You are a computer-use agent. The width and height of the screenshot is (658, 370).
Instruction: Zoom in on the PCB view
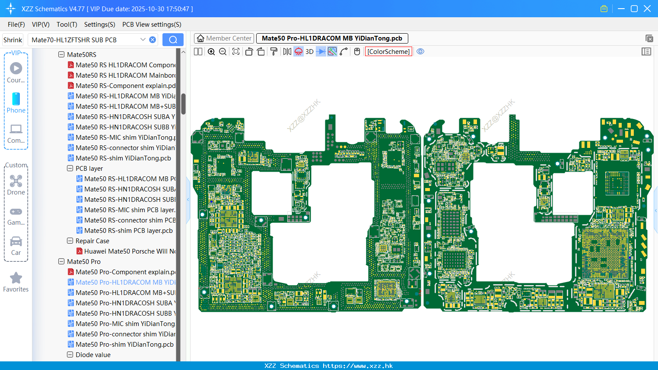[x=211, y=52]
